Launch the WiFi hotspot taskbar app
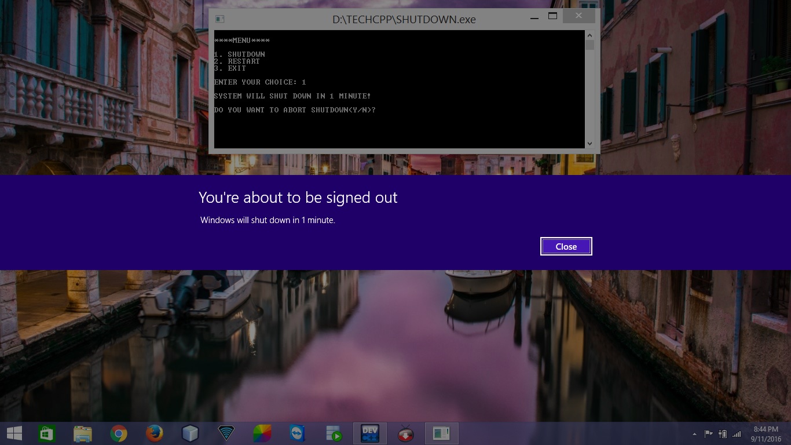The width and height of the screenshot is (791, 445). [x=226, y=433]
